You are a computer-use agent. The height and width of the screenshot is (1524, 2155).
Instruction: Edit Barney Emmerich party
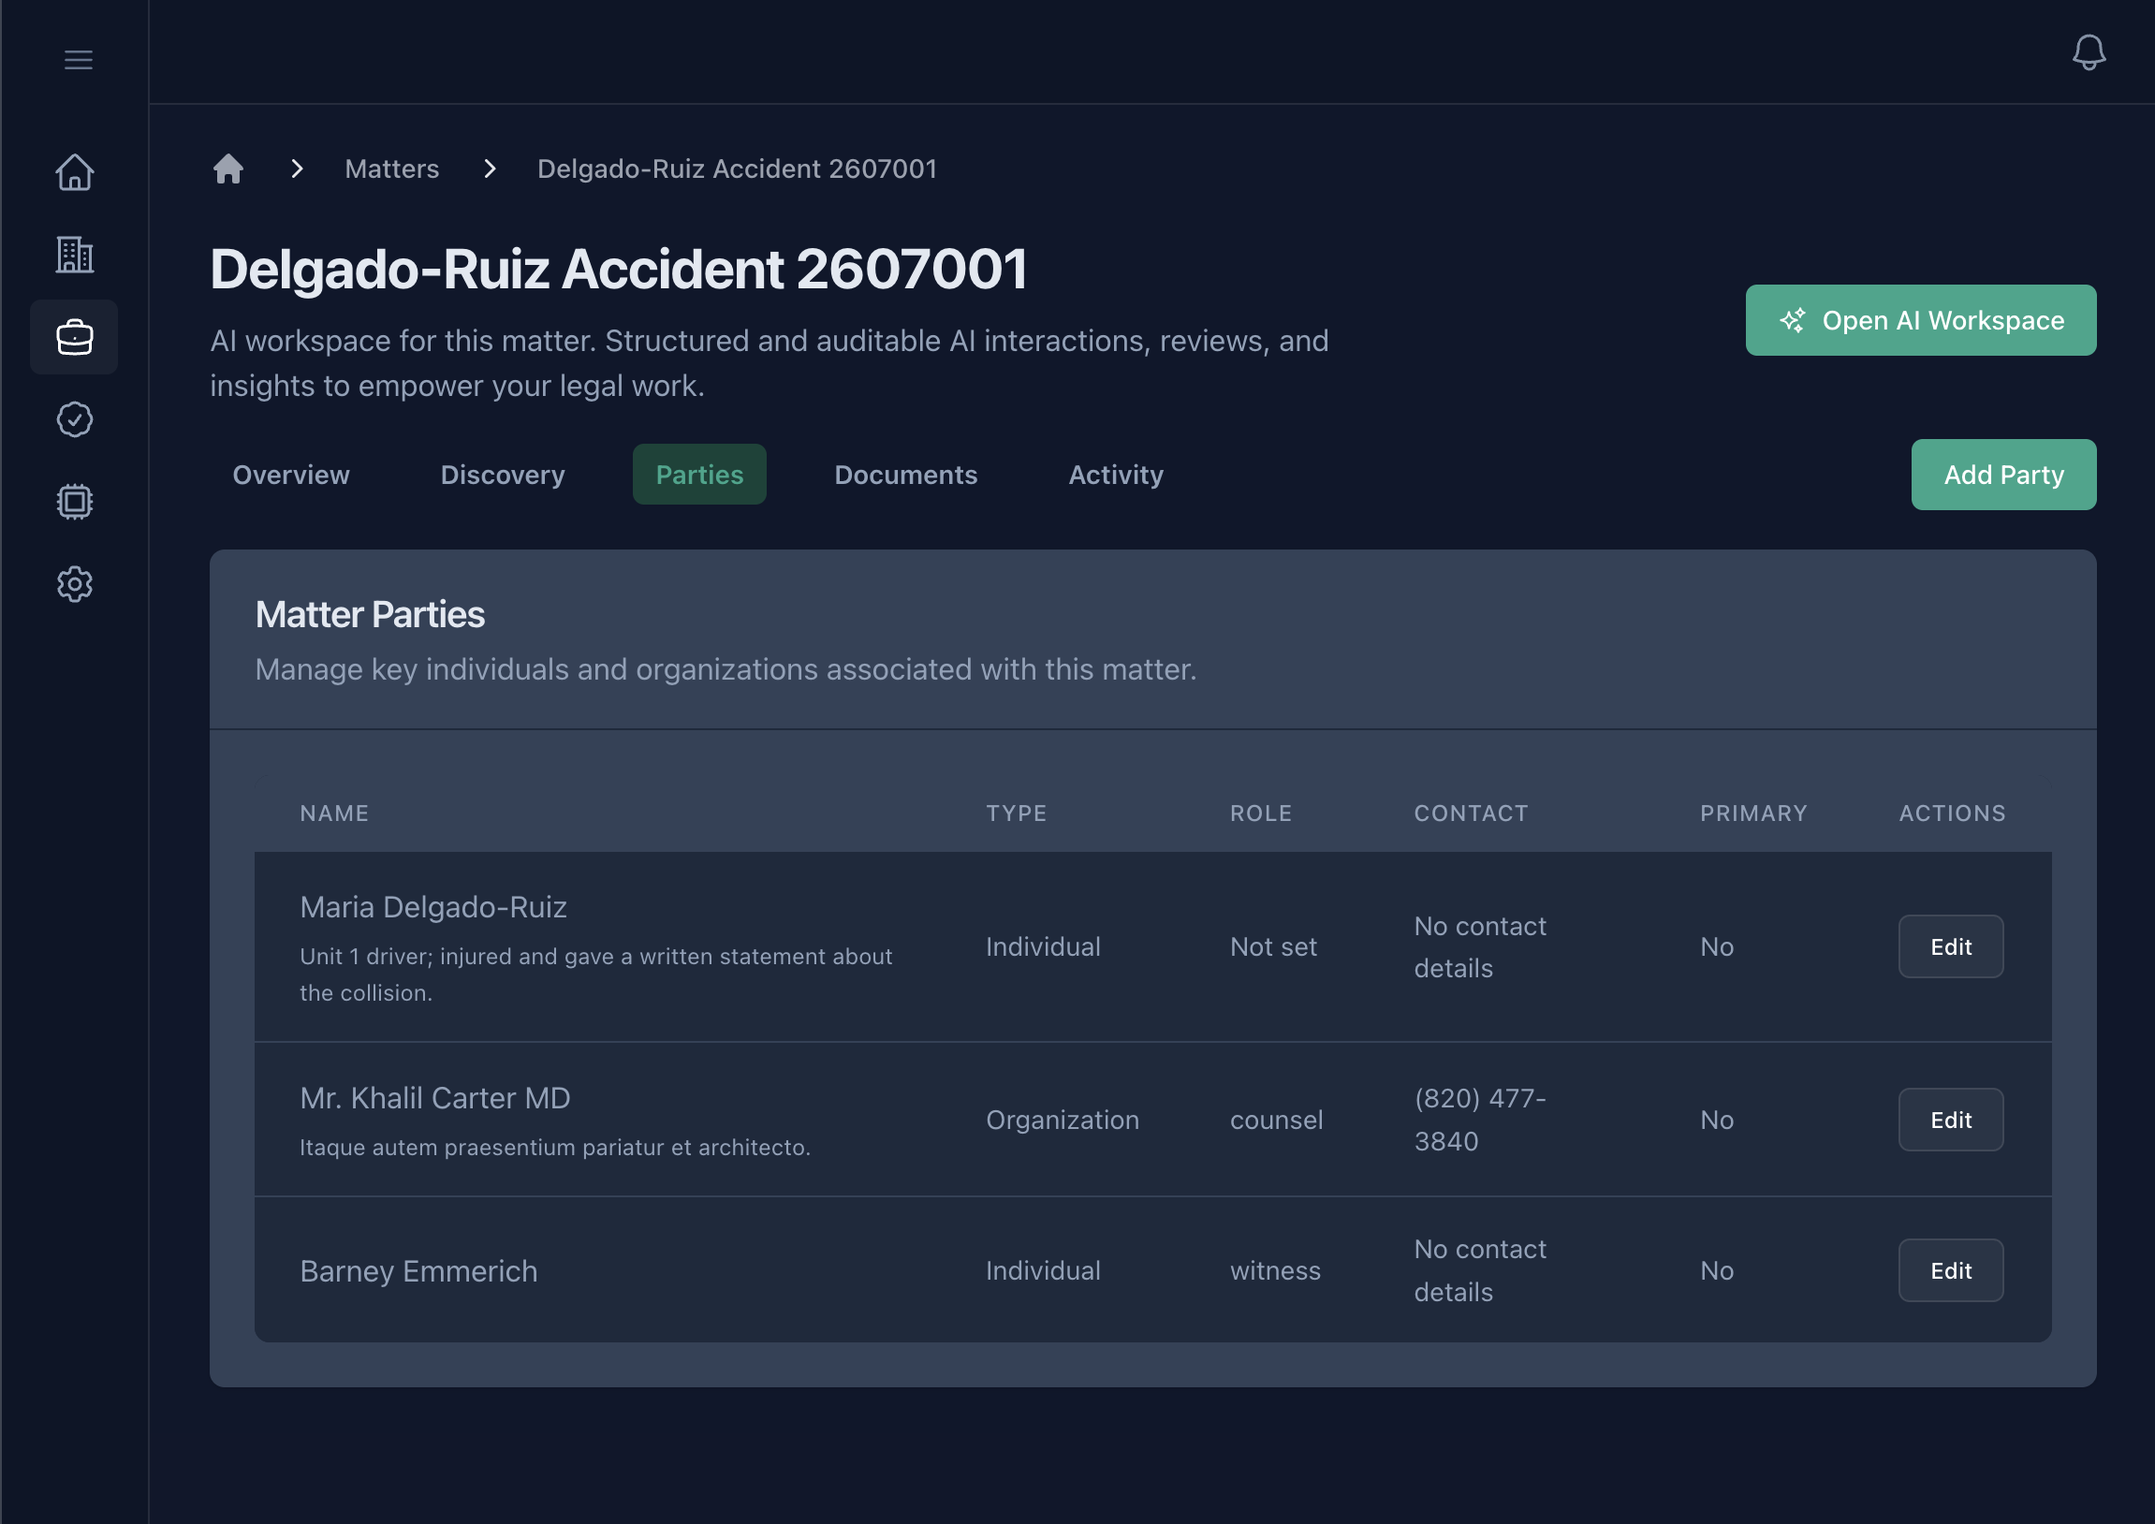point(1950,1270)
